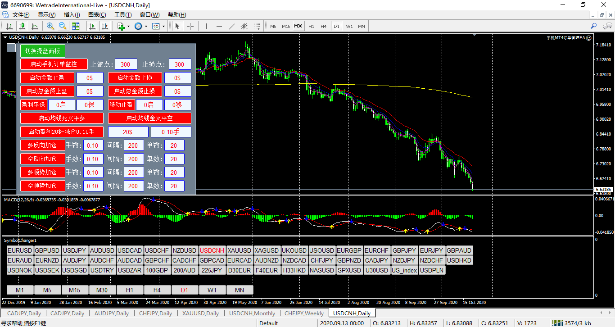Click the 止盈点 input field
This screenshot has height=327, width=615.
pos(126,64)
